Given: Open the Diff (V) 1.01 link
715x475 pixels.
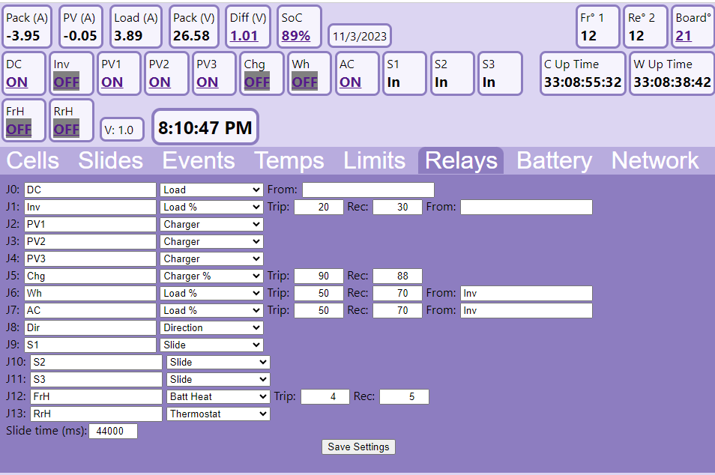Looking at the screenshot, I should 244,35.
